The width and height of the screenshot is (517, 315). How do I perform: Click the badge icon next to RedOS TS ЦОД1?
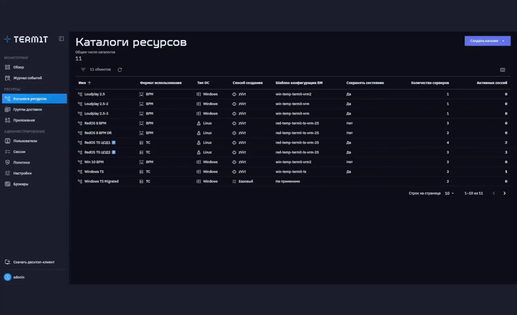[x=113, y=143]
